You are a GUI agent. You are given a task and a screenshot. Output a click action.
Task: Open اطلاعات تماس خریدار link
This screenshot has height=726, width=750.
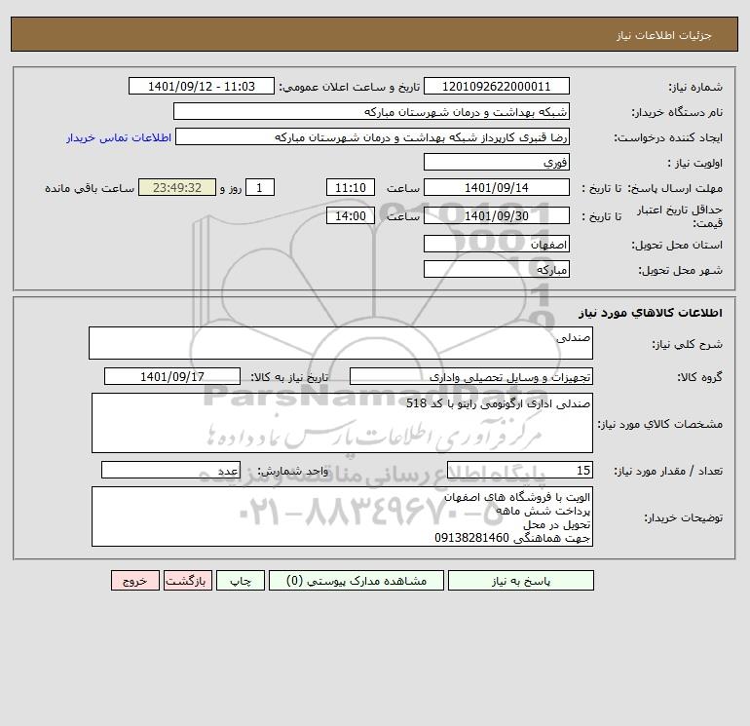click(119, 137)
